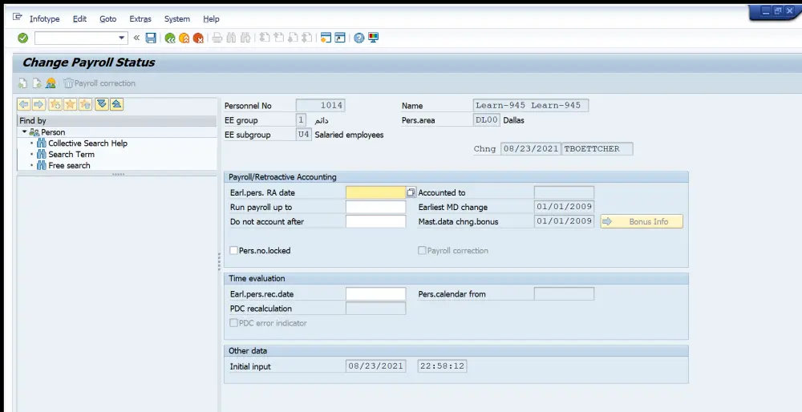Create a new session with the window icon
The image size is (802, 412).
[326, 38]
